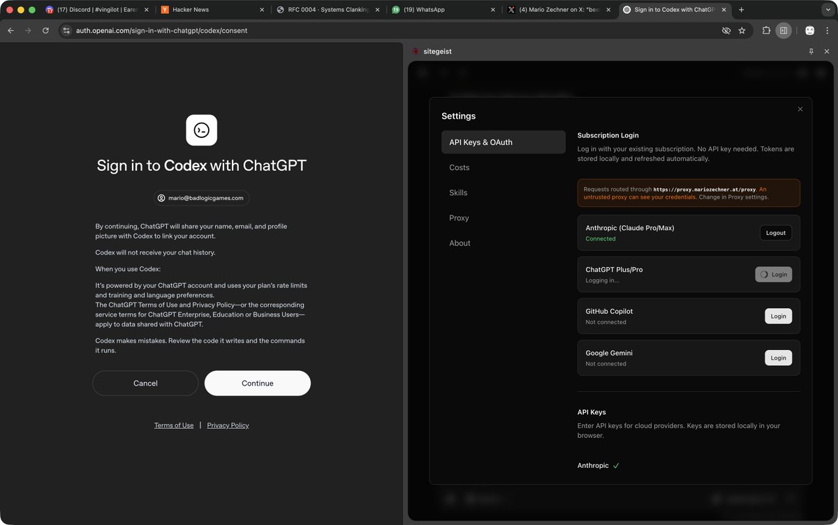Click the green Connected status text
This screenshot has width=838, height=525.
coord(601,238)
